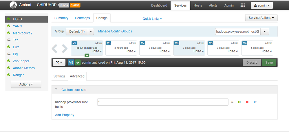Open Service Actions dropdown

pos(261,18)
